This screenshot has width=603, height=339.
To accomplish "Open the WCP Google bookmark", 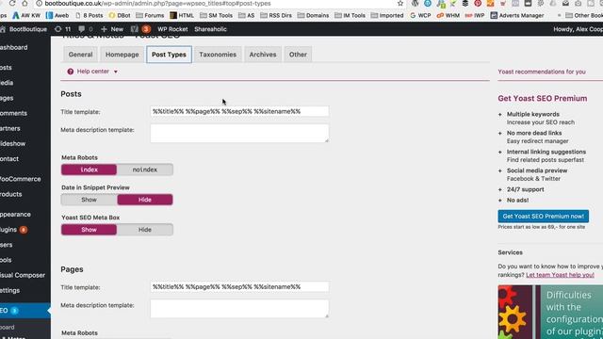I will point(420,15).
